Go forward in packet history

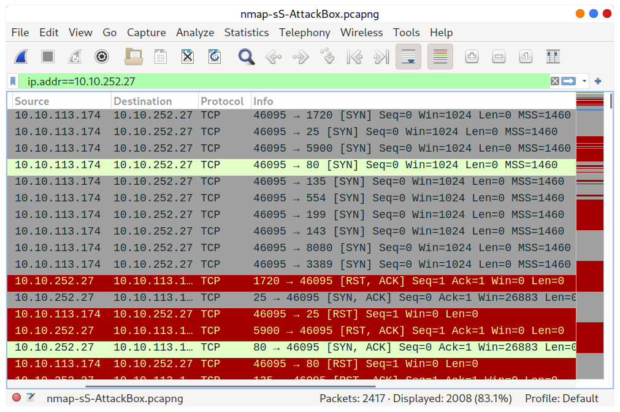(x=300, y=56)
